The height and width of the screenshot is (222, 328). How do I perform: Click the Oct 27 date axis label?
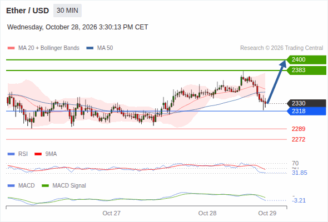click(112, 213)
